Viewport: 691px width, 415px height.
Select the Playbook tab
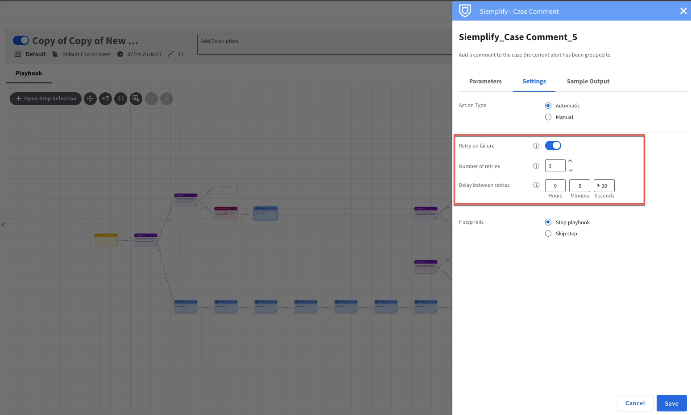[29, 73]
